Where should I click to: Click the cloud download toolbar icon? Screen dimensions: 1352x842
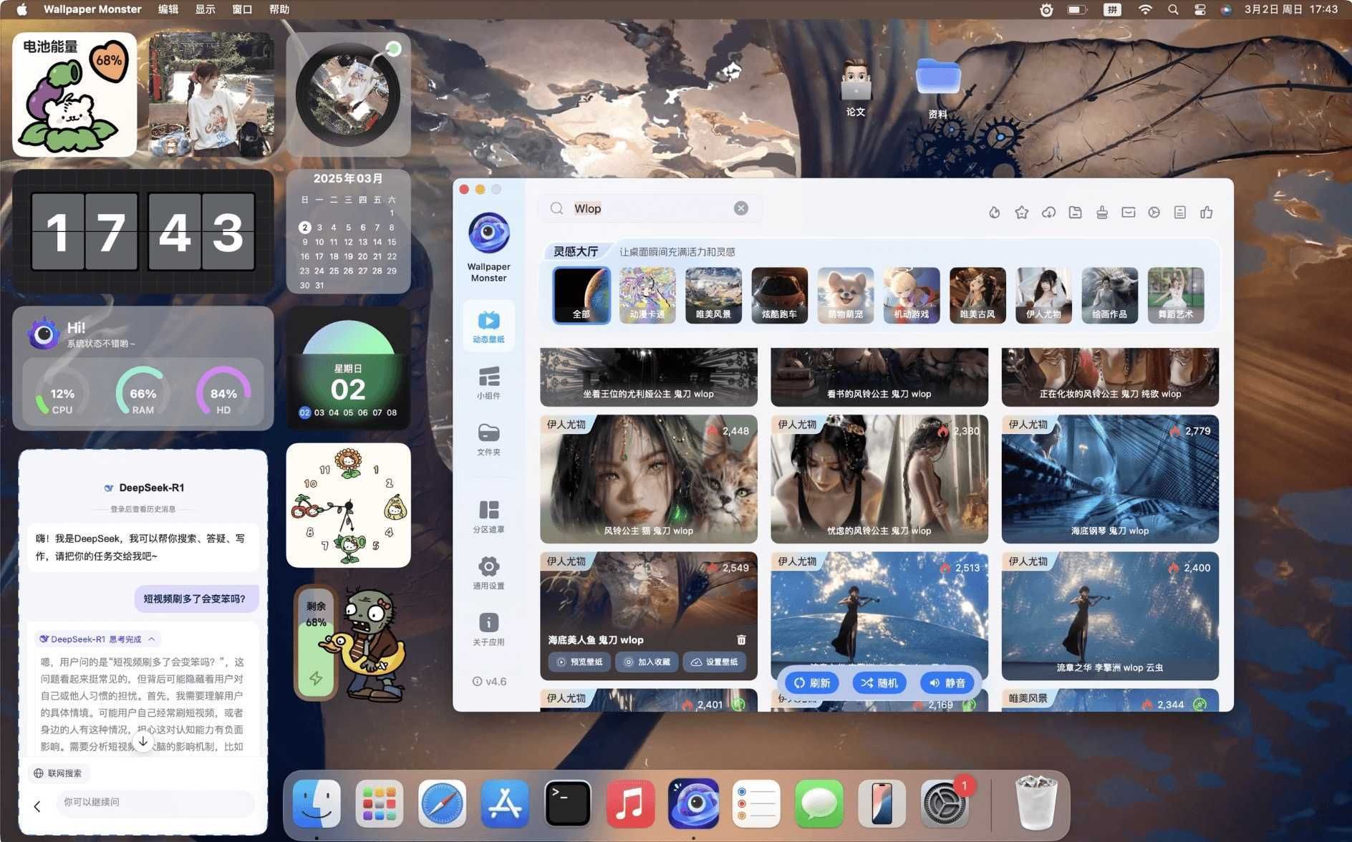[1048, 213]
